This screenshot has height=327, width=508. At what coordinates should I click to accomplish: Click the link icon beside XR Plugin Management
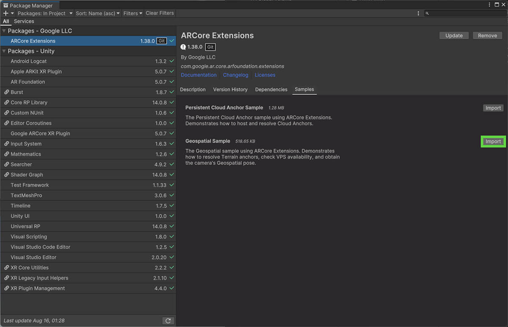tap(6, 288)
